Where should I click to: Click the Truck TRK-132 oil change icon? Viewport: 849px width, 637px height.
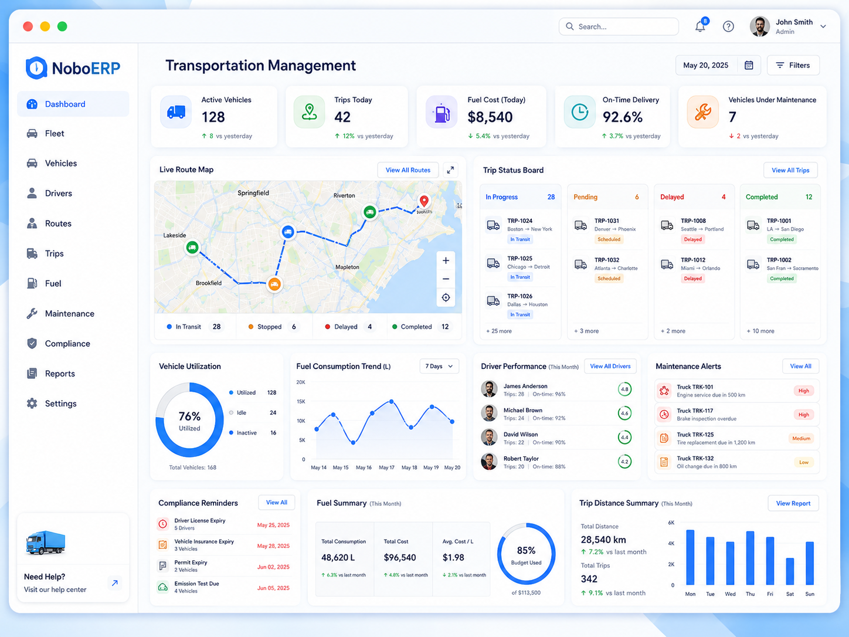point(664,462)
